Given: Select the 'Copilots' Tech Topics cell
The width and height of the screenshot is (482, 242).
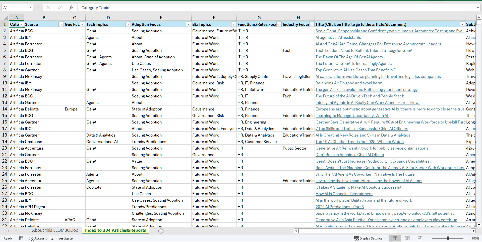Looking at the screenshot, I should pyautogui.click(x=108, y=187).
